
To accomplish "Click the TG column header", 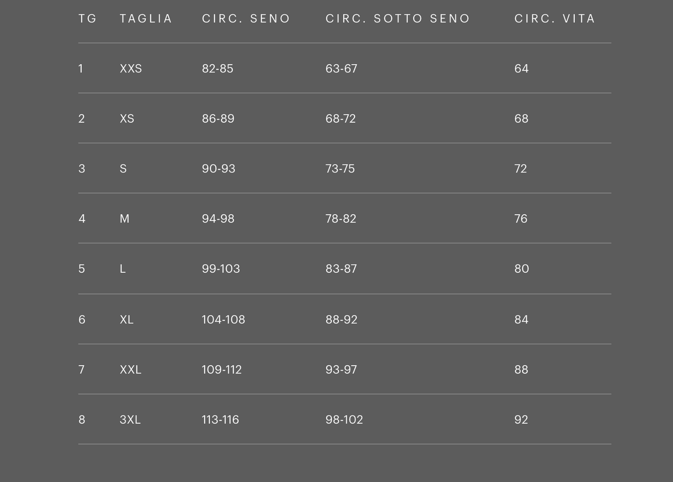I will [87, 19].
